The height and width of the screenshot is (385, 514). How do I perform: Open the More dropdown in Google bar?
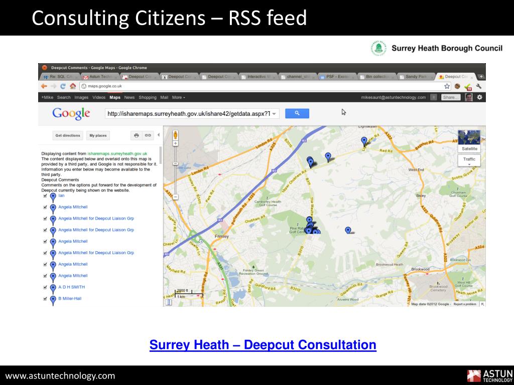179,97
